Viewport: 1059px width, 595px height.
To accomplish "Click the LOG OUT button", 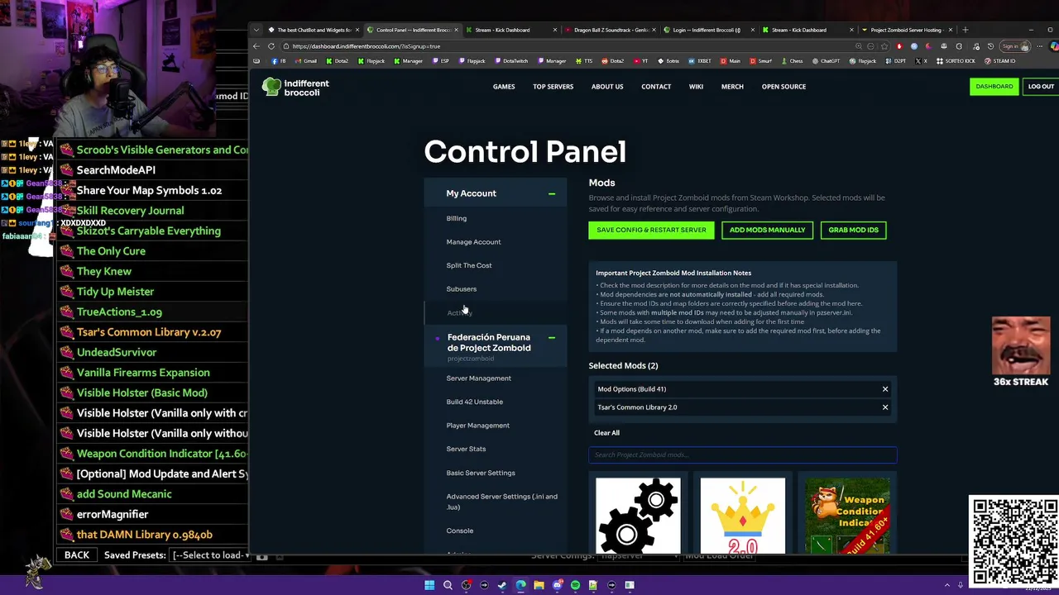I will (1041, 87).
